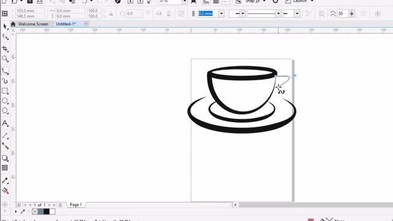Click the freehand smoothing value field

[x=343, y=14]
